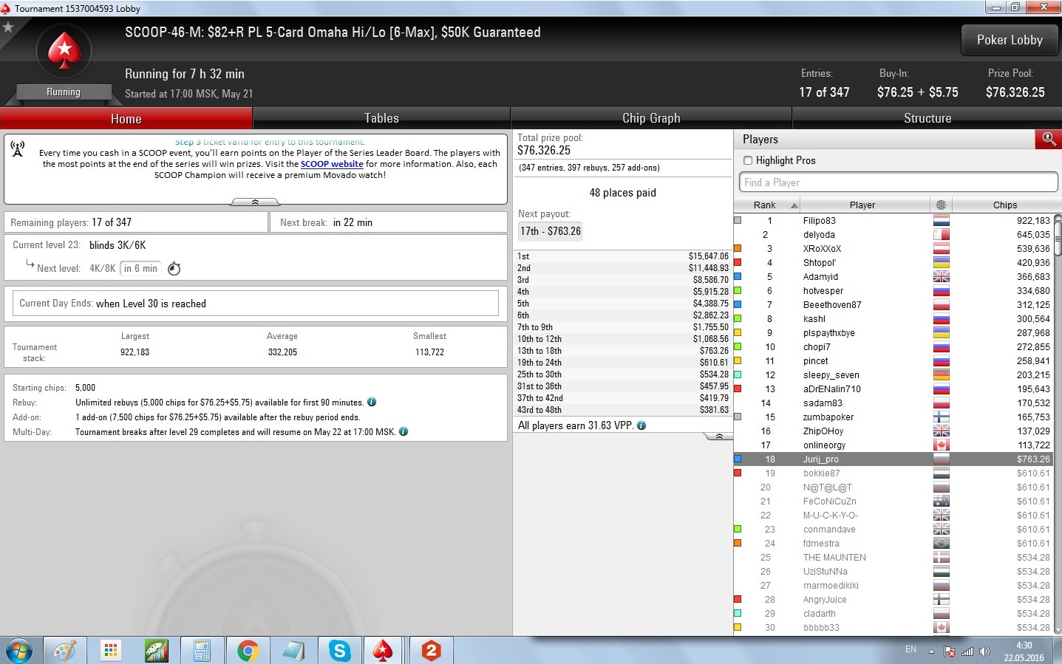Open the green chart app in taskbar
This screenshot has height=664, width=1062.
(157, 651)
